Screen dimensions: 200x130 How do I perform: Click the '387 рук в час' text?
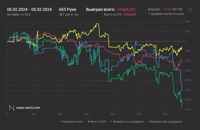pos(69,14)
